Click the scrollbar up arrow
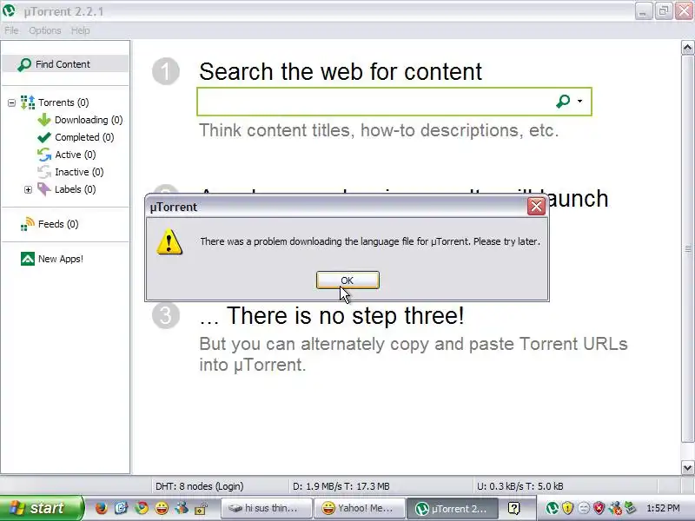695x521 pixels. pos(687,48)
